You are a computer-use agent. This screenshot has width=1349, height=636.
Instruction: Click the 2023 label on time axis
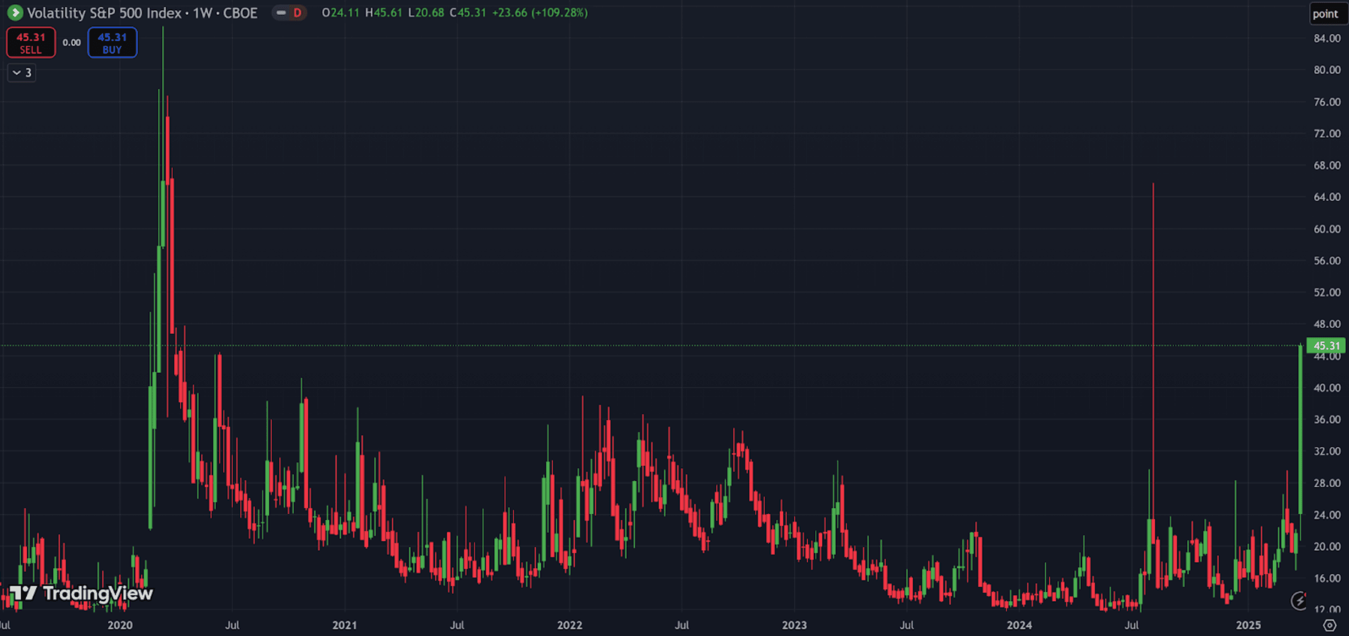click(x=794, y=625)
